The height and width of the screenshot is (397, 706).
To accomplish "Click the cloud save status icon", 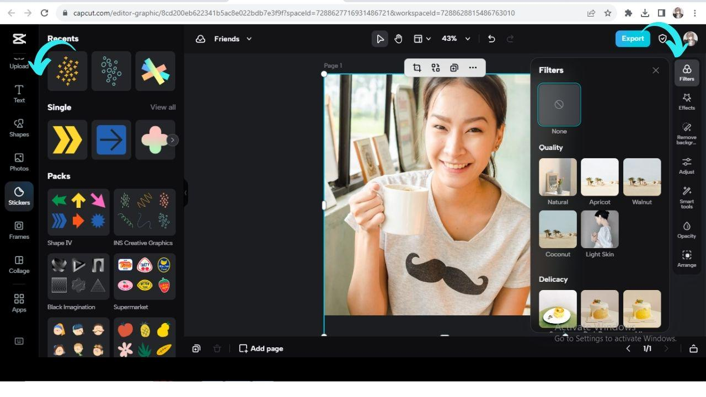I will [x=201, y=39].
